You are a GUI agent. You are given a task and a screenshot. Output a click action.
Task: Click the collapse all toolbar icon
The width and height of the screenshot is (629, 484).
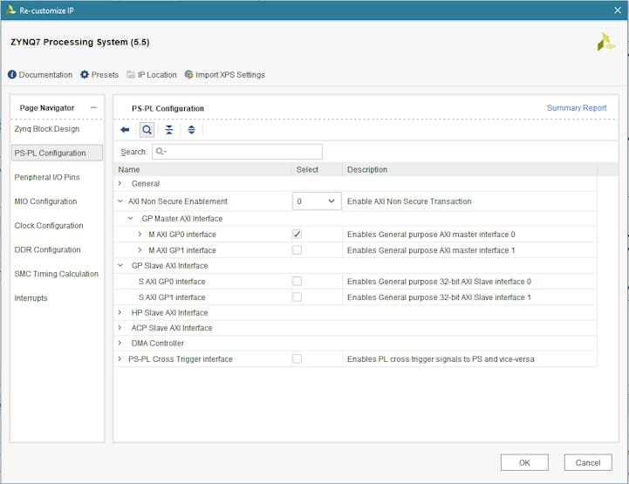click(169, 130)
